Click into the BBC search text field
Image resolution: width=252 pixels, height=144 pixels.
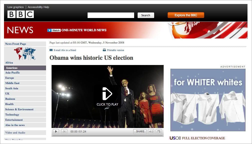tap(111, 15)
